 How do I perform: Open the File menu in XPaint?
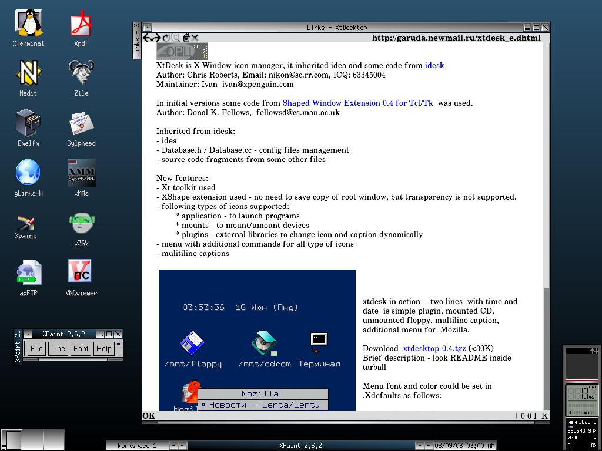(x=36, y=349)
